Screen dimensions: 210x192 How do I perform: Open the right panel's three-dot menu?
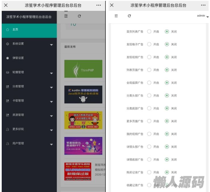[203, 5]
